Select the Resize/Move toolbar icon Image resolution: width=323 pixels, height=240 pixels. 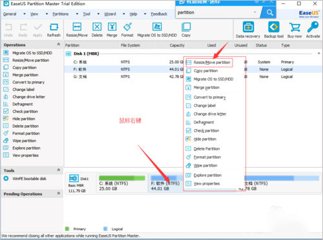(77, 30)
